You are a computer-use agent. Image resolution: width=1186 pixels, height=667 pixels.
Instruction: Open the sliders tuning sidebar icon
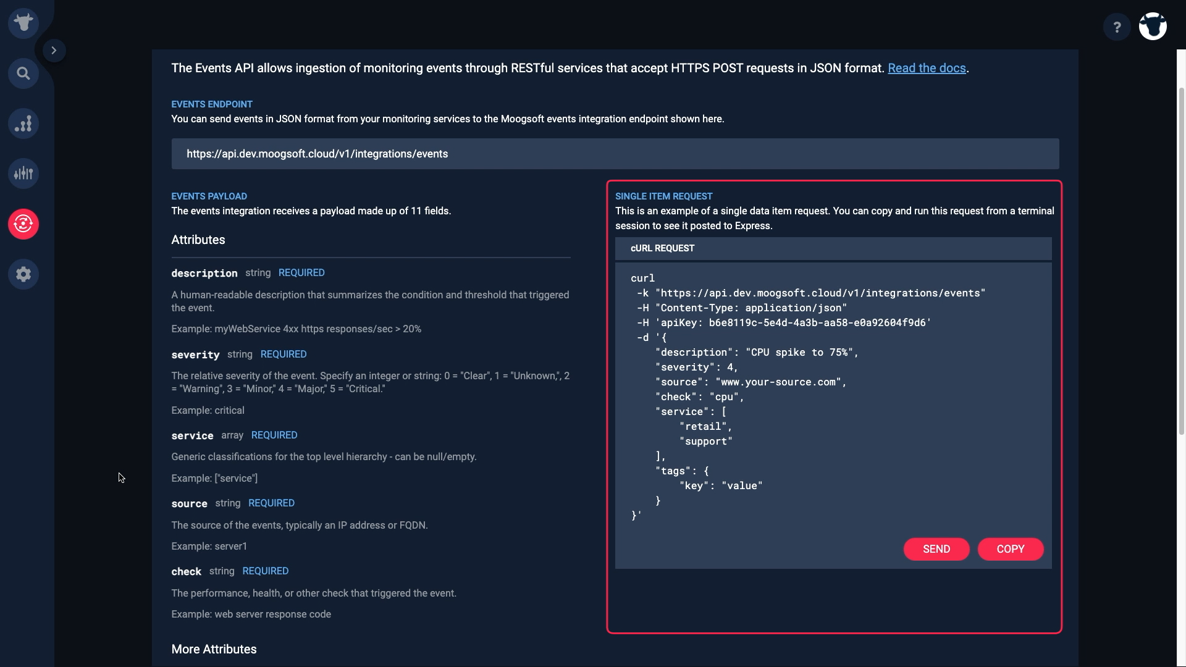click(23, 174)
